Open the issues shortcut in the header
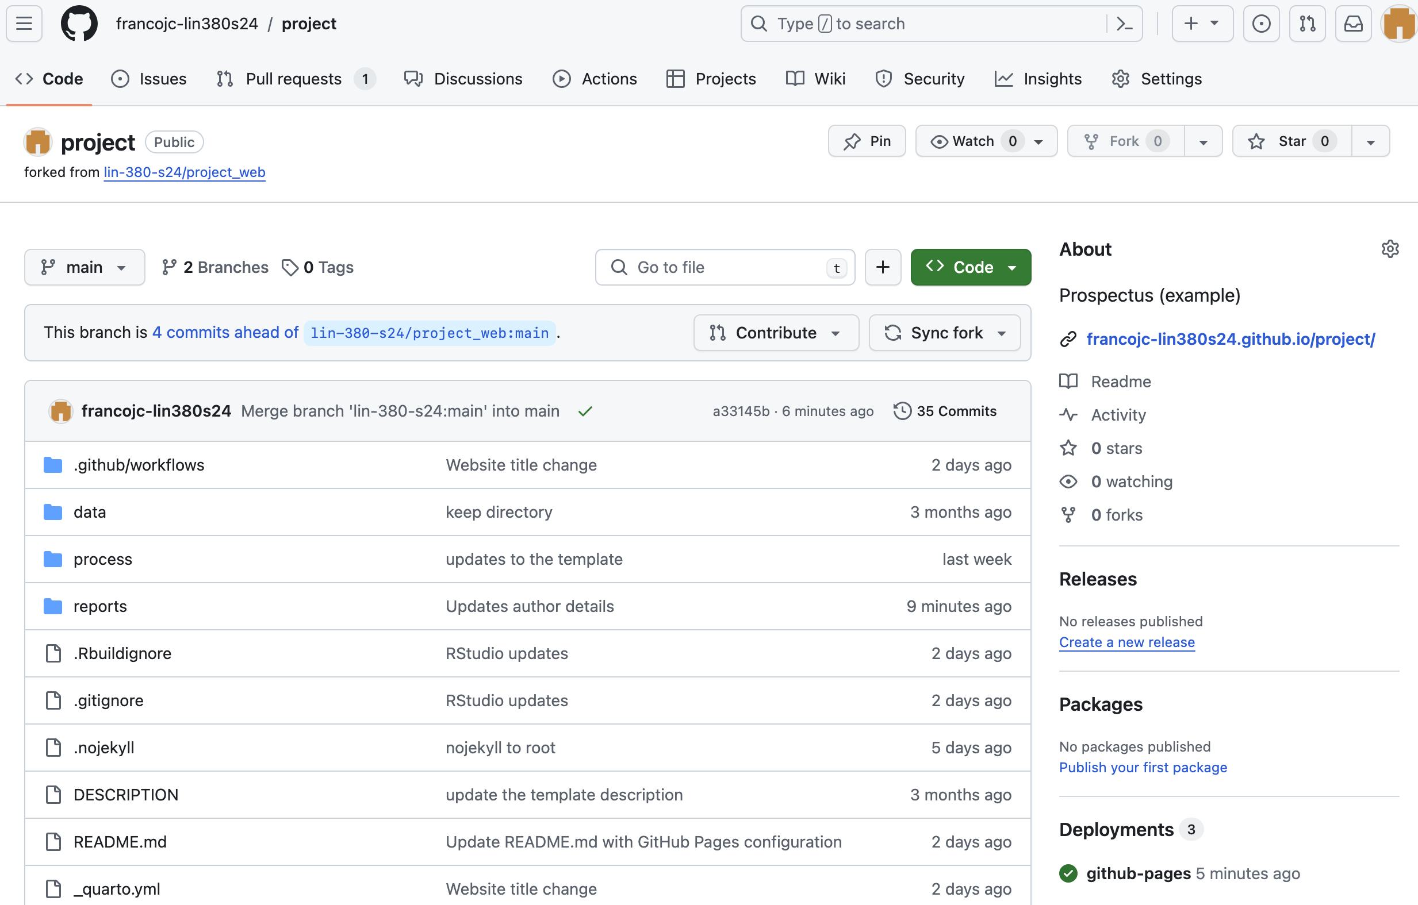1418x905 pixels. point(1261,24)
